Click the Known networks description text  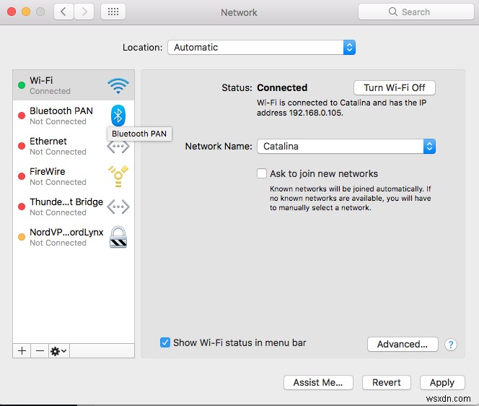pos(350,198)
